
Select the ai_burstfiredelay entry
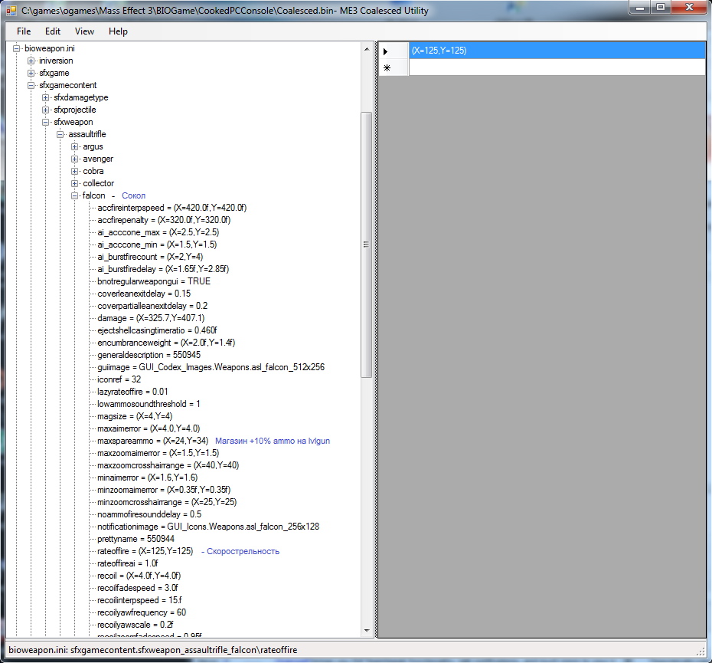(163, 269)
